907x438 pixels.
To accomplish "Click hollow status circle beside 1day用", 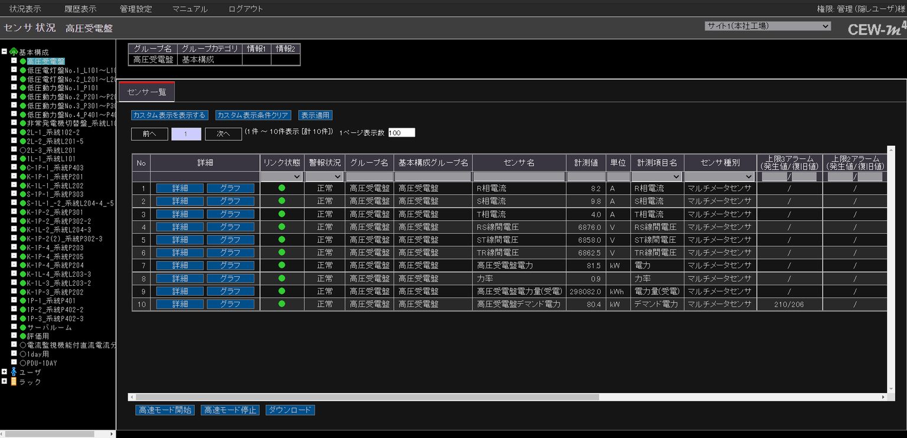I will tap(22, 354).
